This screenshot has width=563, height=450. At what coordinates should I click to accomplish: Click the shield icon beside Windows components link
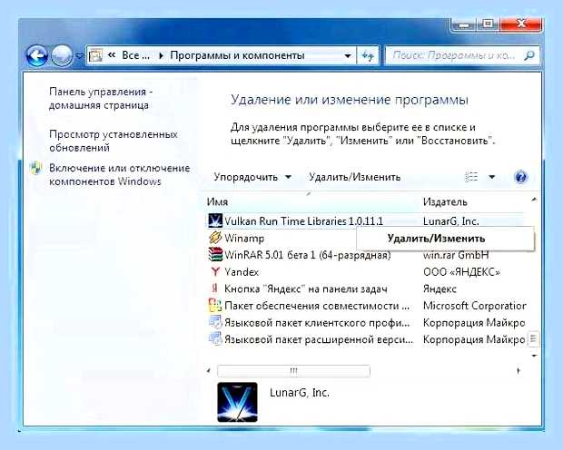[x=36, y=169]
